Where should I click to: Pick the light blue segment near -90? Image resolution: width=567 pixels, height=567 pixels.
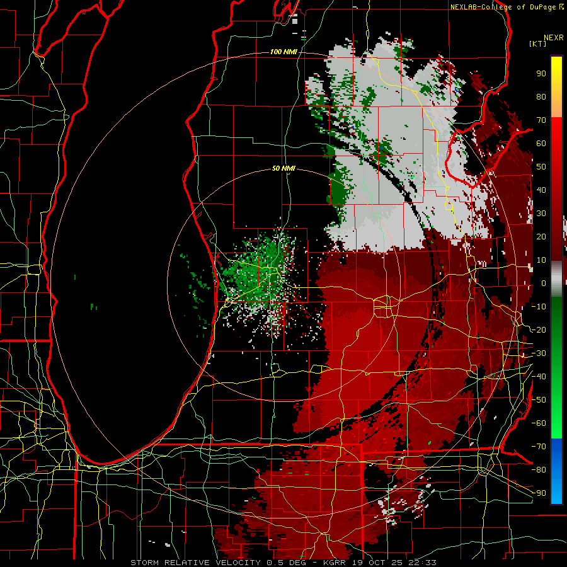pyautogui.click(x=556, y=492)
